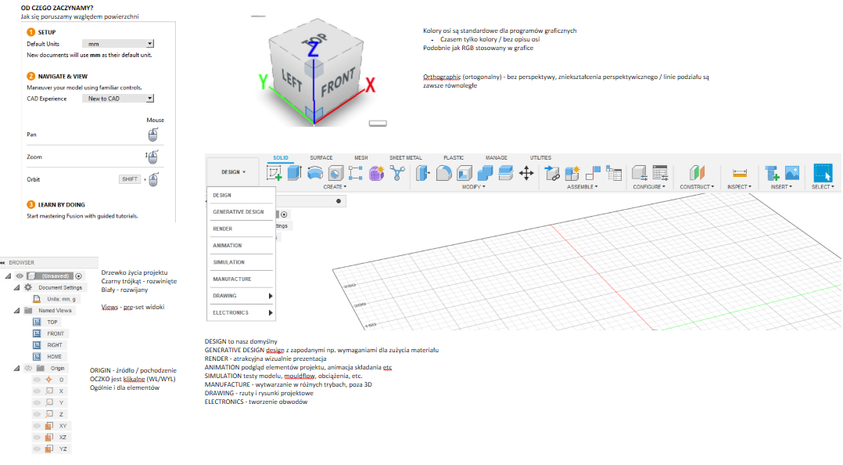Click the Insert image icon
The image size is (843, 465).
tap(791, 173)
